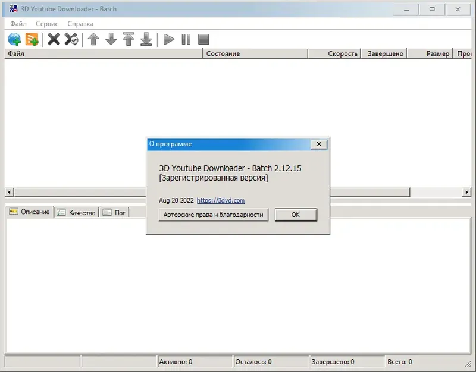The width and height of the screenshot is (476, 372).
Task: Open the Файл menu
Action: click(x=18, y=24)
